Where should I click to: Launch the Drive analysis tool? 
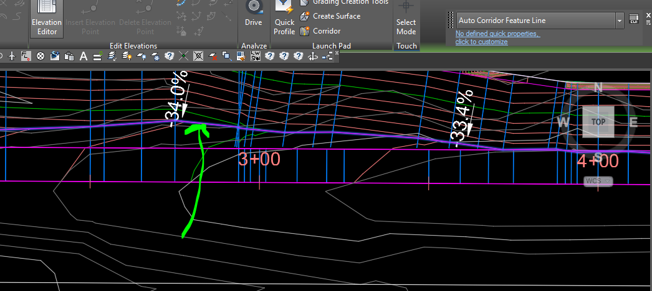[x=253, y=14]
